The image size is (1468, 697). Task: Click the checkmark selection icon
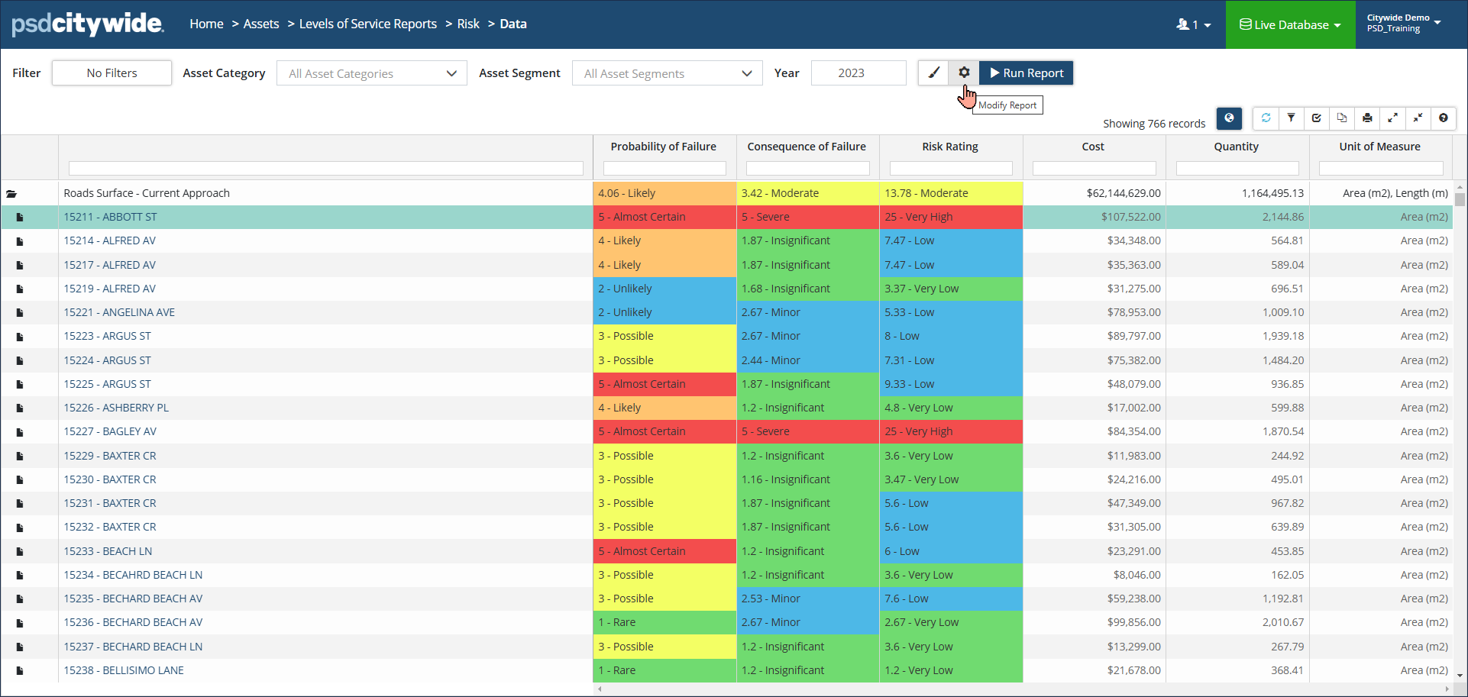point(1316,118)
